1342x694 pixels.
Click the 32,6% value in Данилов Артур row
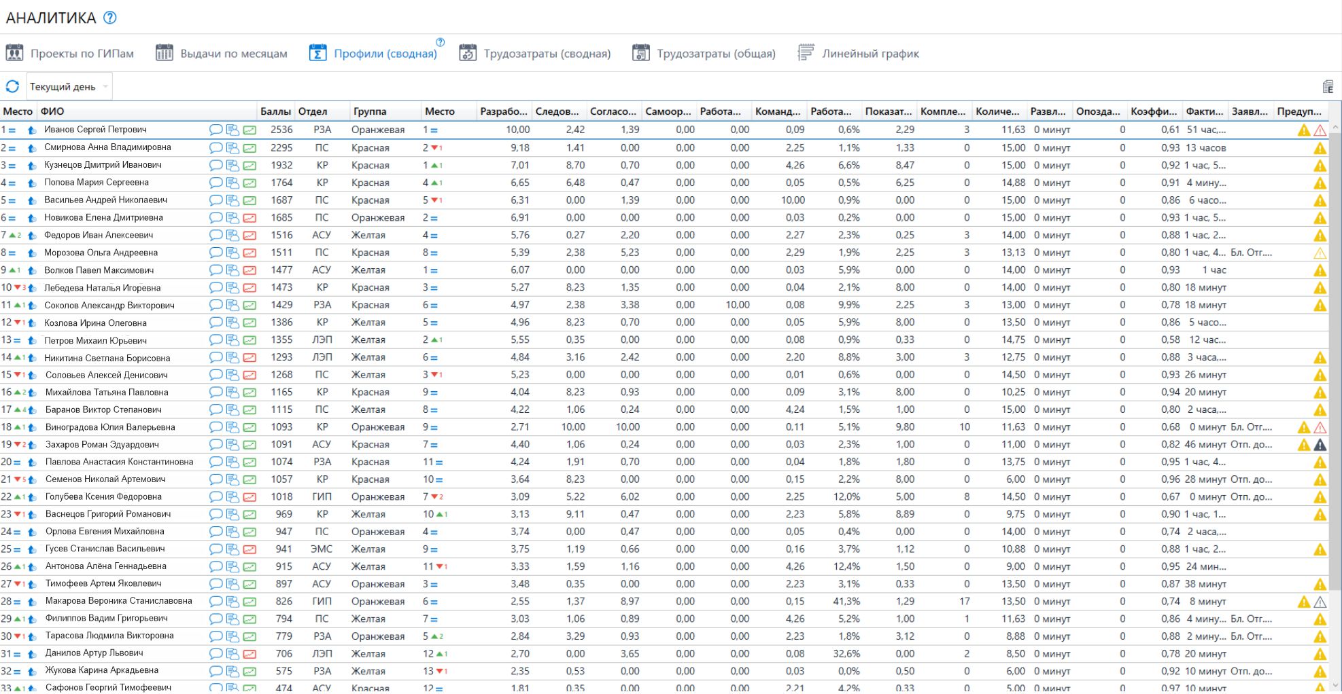click(846, 654)
